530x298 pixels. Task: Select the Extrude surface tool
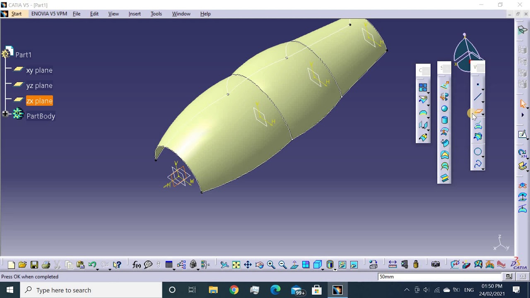click(x=444, y=85)
